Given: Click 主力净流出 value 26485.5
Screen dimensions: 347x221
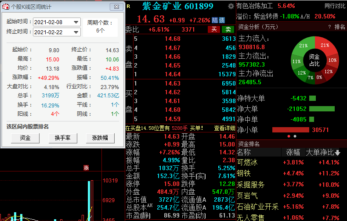Looking at the screenshot, I should coord(250,82).
